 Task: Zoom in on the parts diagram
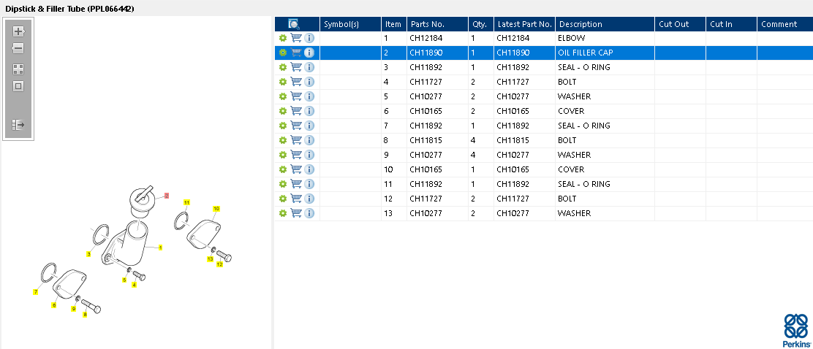click(x=19, y=31)
